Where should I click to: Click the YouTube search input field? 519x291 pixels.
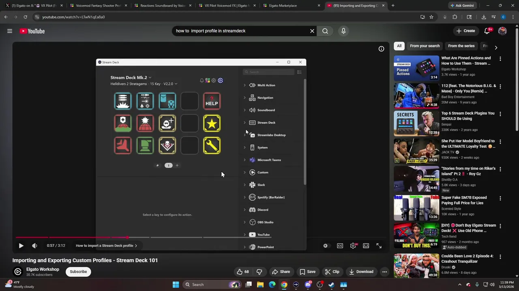point(240,31)
